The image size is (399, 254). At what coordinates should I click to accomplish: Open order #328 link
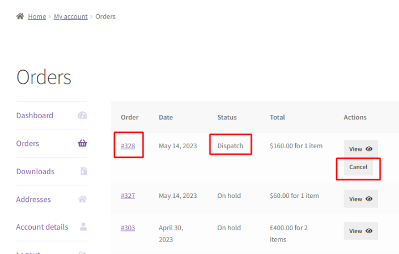pyautogui.click(x=128, y=146)
